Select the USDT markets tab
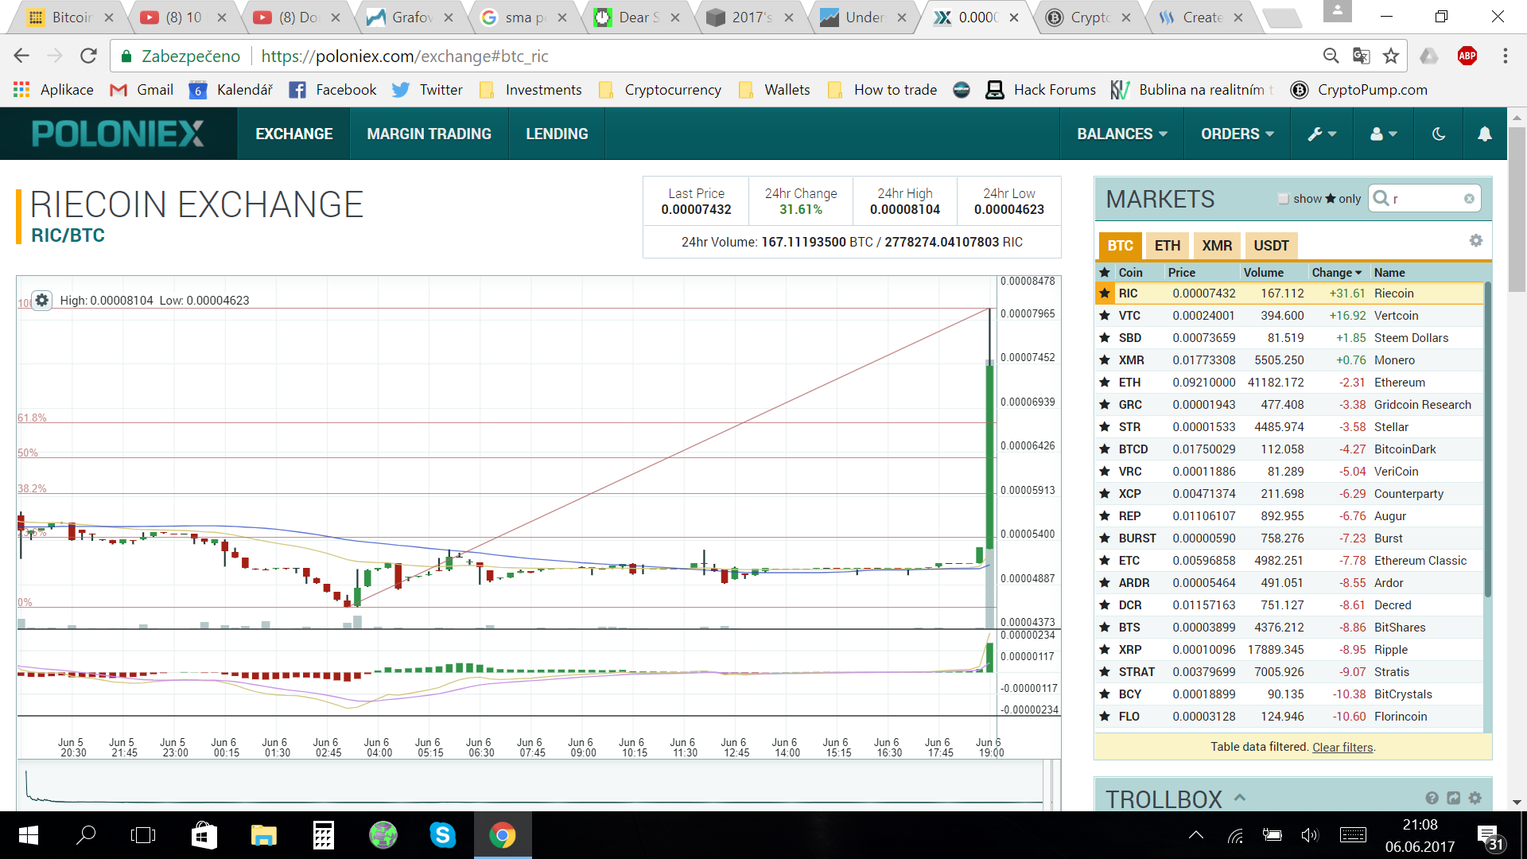Viewport: 1527px width, 859px height. 1271,246
